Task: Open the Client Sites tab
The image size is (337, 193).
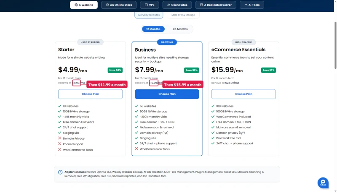Action: tap(177, 5)
